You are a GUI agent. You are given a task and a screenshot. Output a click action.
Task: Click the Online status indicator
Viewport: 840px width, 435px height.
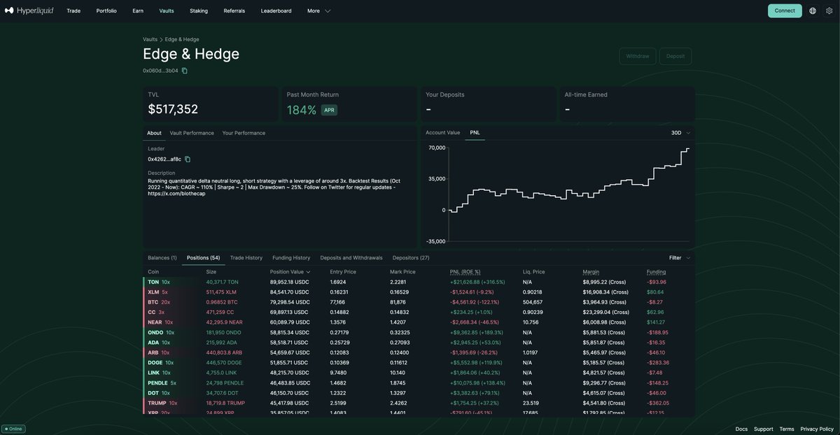(x=13, y=429)
